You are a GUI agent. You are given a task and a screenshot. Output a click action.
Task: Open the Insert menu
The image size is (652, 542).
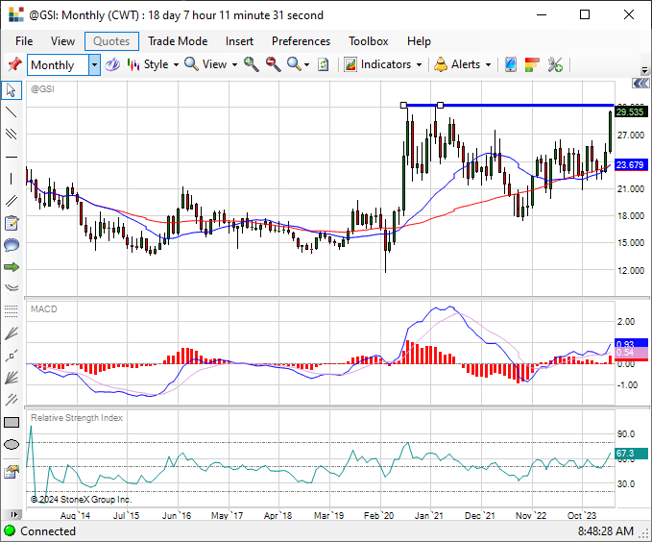pyautogui.click(x=239, y=41)
